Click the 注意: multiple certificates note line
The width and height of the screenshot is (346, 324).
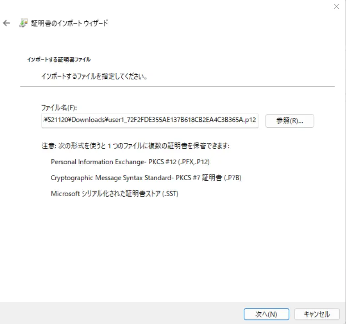coord(135,146)
